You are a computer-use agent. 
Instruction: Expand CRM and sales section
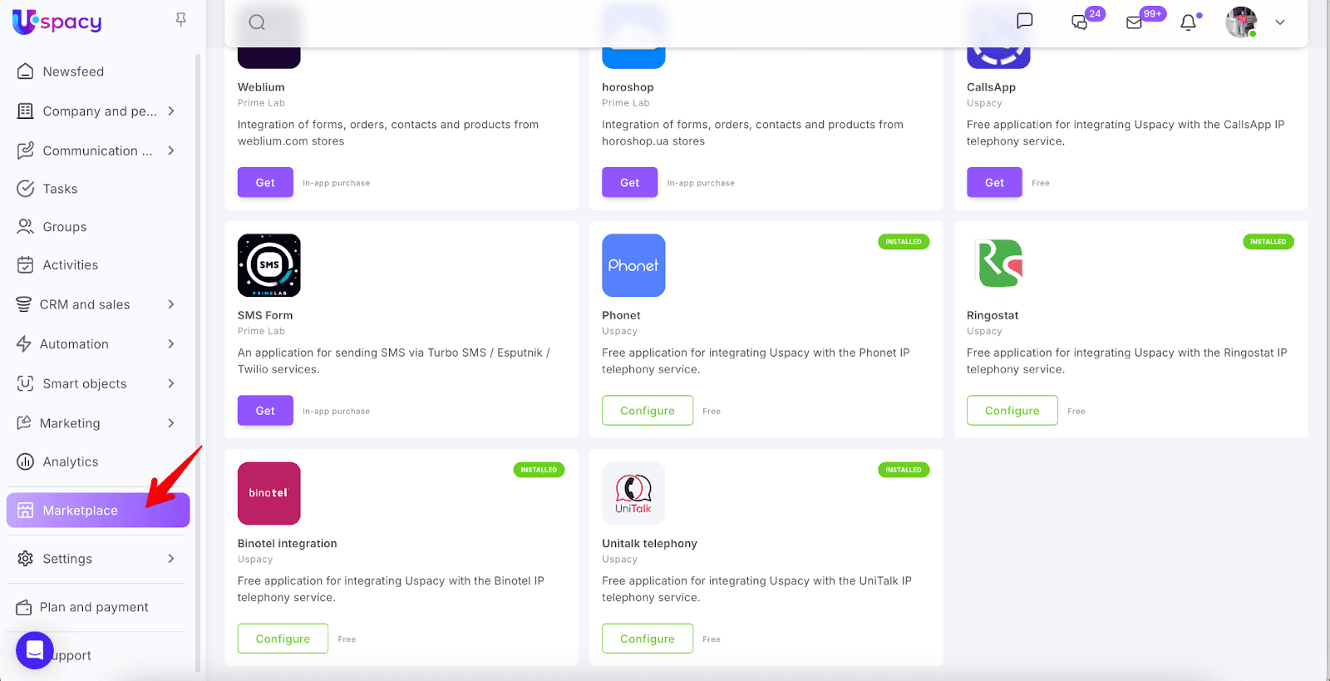click(171, 304)
